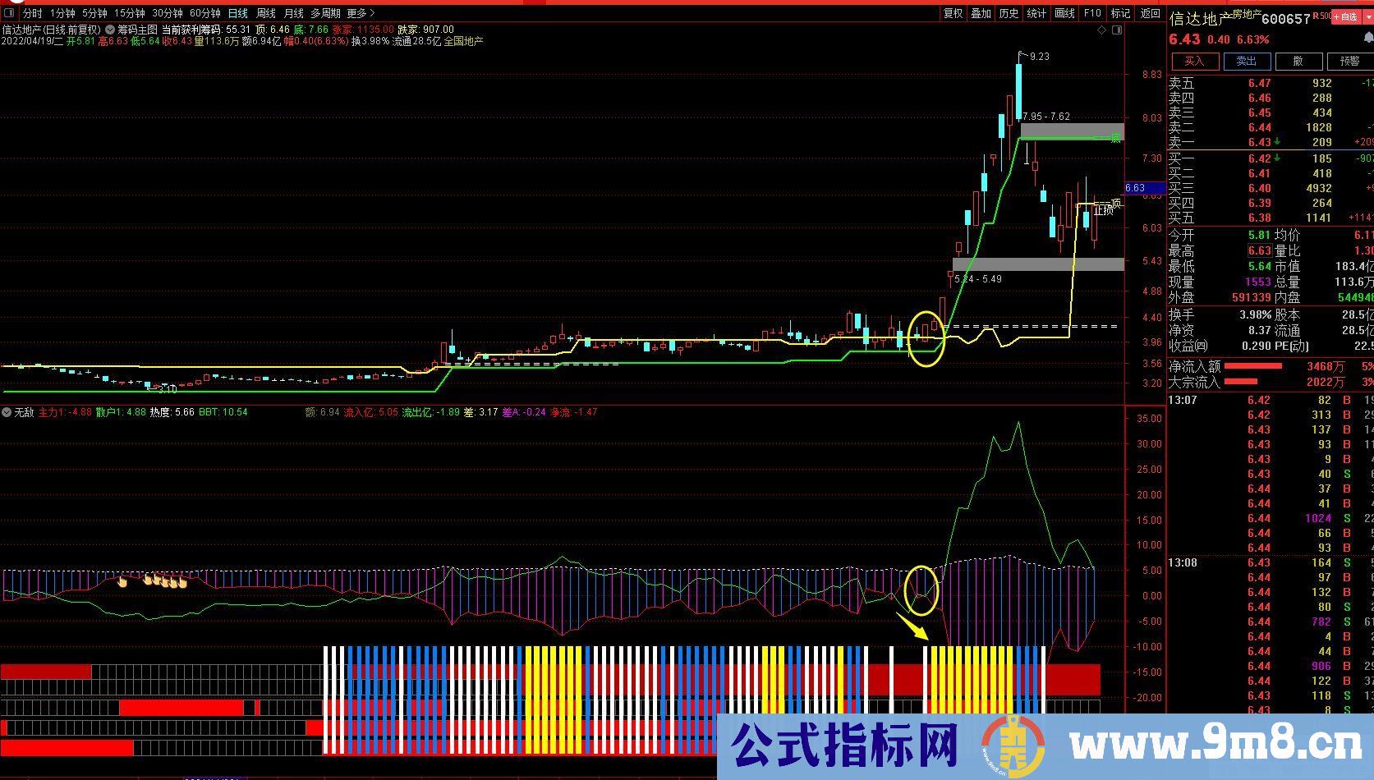Click the 卖一 ask price row

click(x=1271, y=142)
